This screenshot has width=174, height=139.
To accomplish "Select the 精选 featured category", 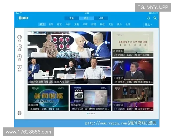I will [42, 24].
